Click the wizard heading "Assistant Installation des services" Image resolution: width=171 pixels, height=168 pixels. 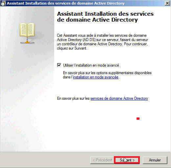(105, 14)
